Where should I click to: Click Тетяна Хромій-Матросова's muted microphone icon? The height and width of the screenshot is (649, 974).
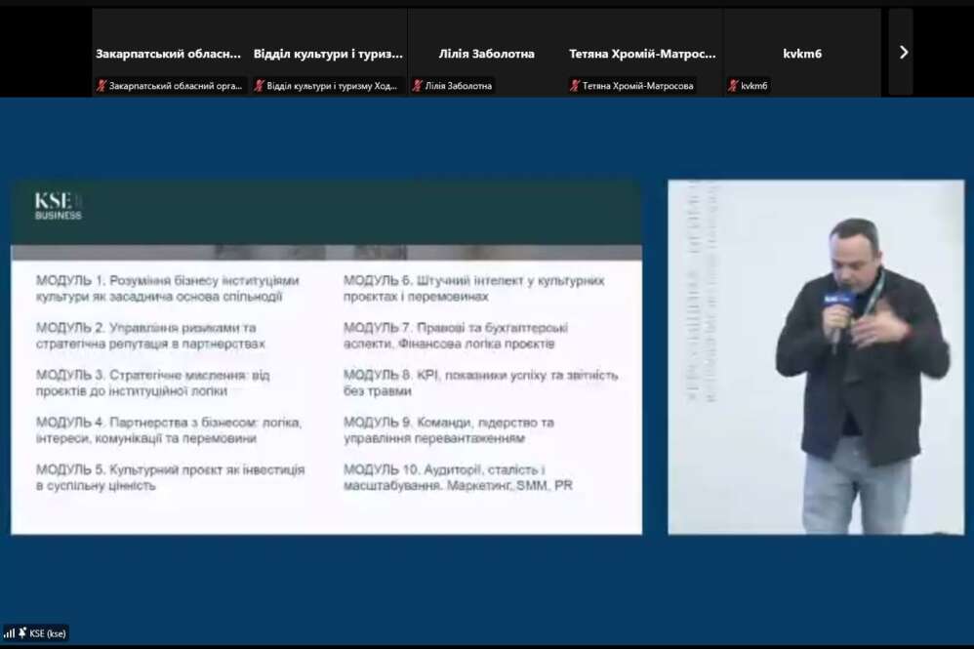click(576, 86)
